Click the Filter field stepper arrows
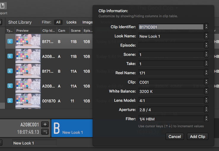The width and height of the screenshot is (219, 151). coord(207,119)
